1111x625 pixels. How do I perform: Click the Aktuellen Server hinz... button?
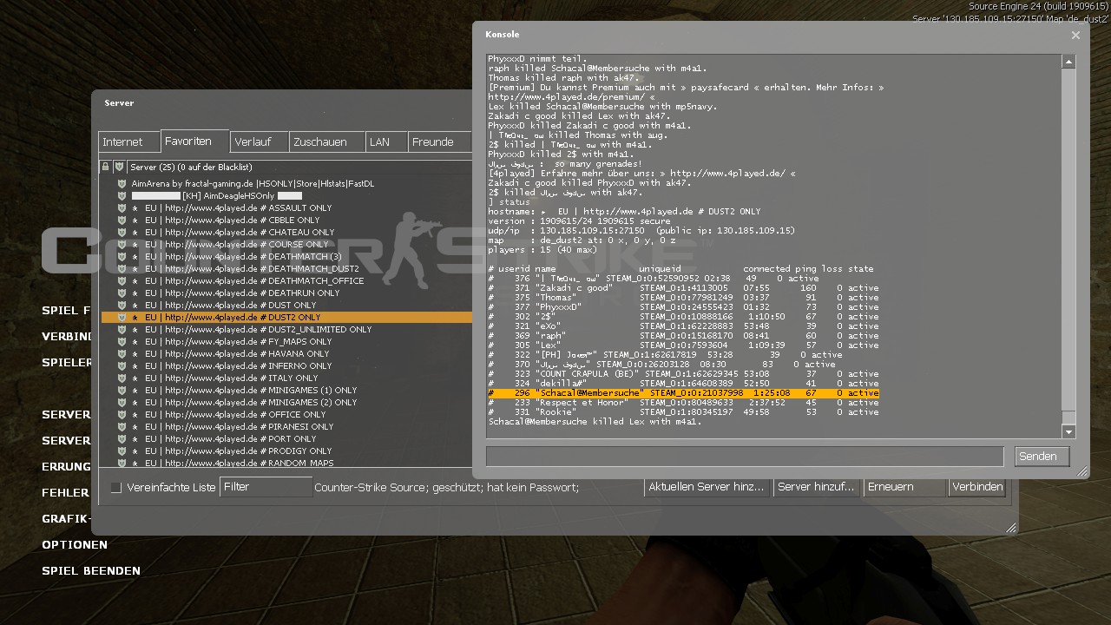[x=707, y=487]
